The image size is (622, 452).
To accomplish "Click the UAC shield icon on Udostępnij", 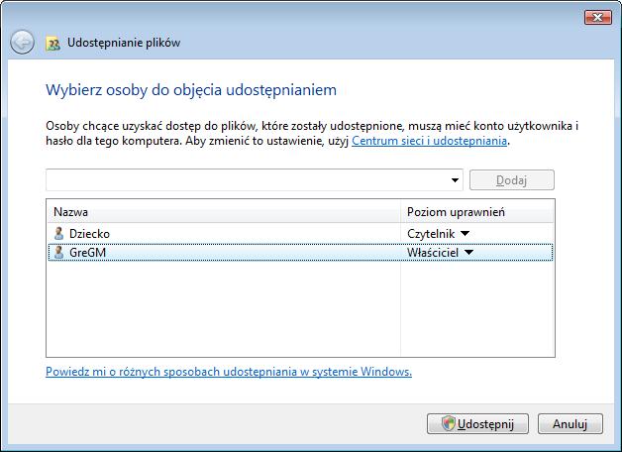I will (449, 423).
